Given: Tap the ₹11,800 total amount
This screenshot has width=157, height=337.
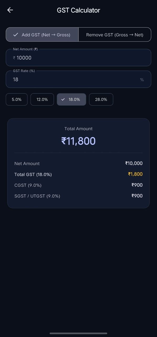Looking at the screenshot, I should click(x=78, y=141).
